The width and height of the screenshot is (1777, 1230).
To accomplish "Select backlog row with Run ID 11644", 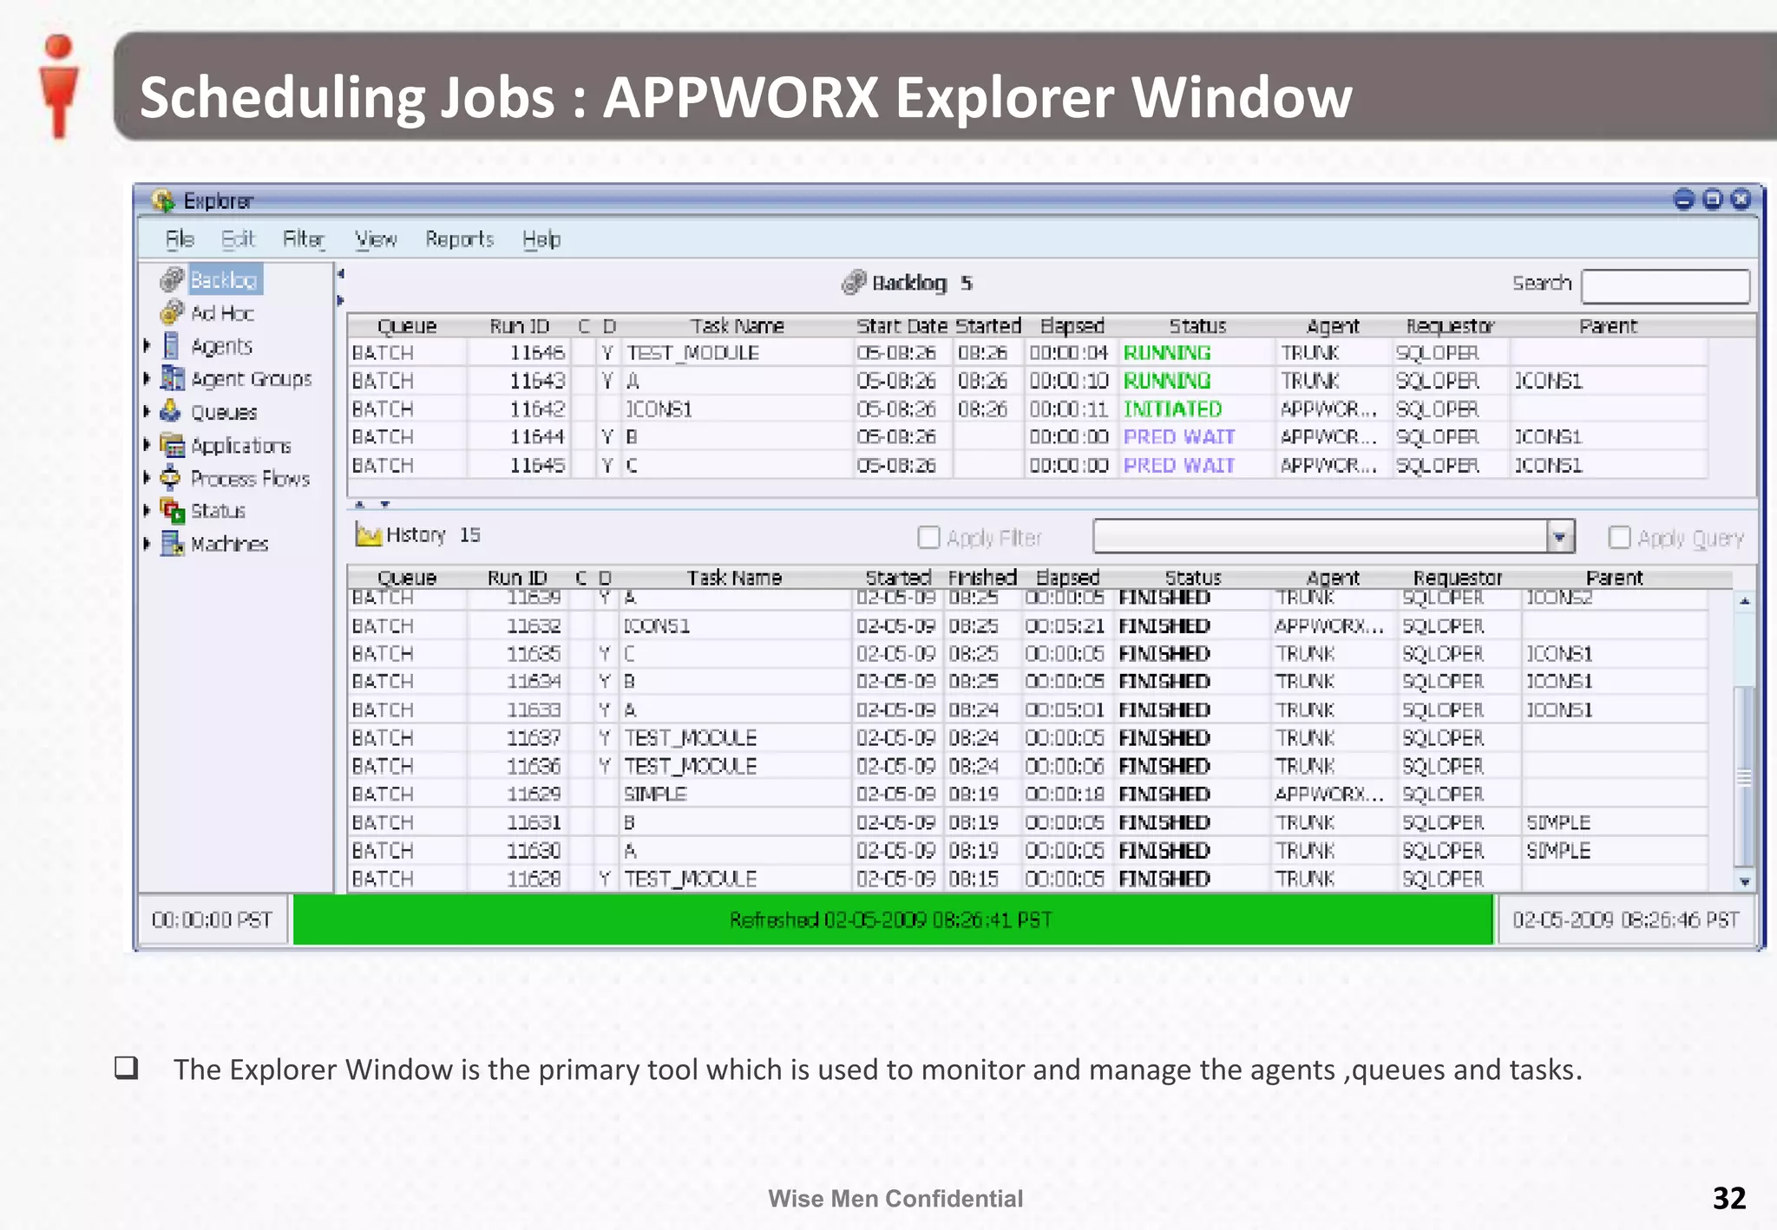I will coord(1028,436).
